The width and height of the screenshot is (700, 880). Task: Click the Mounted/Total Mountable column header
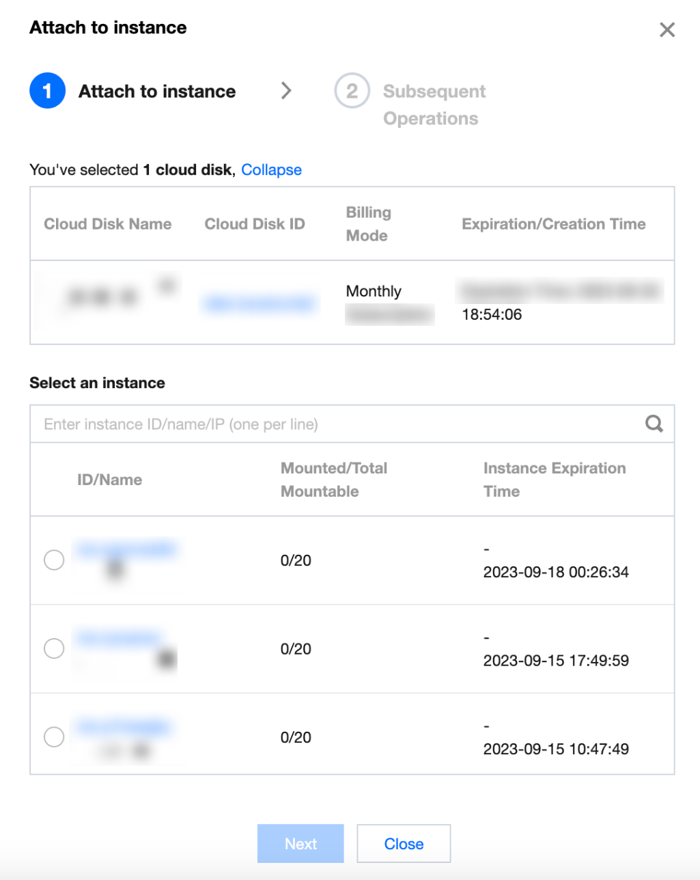click(x=334, y=480)
